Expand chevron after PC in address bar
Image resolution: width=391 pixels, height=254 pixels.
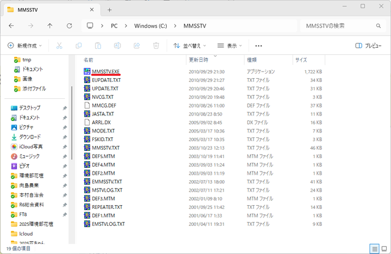(x=126, y=26)
